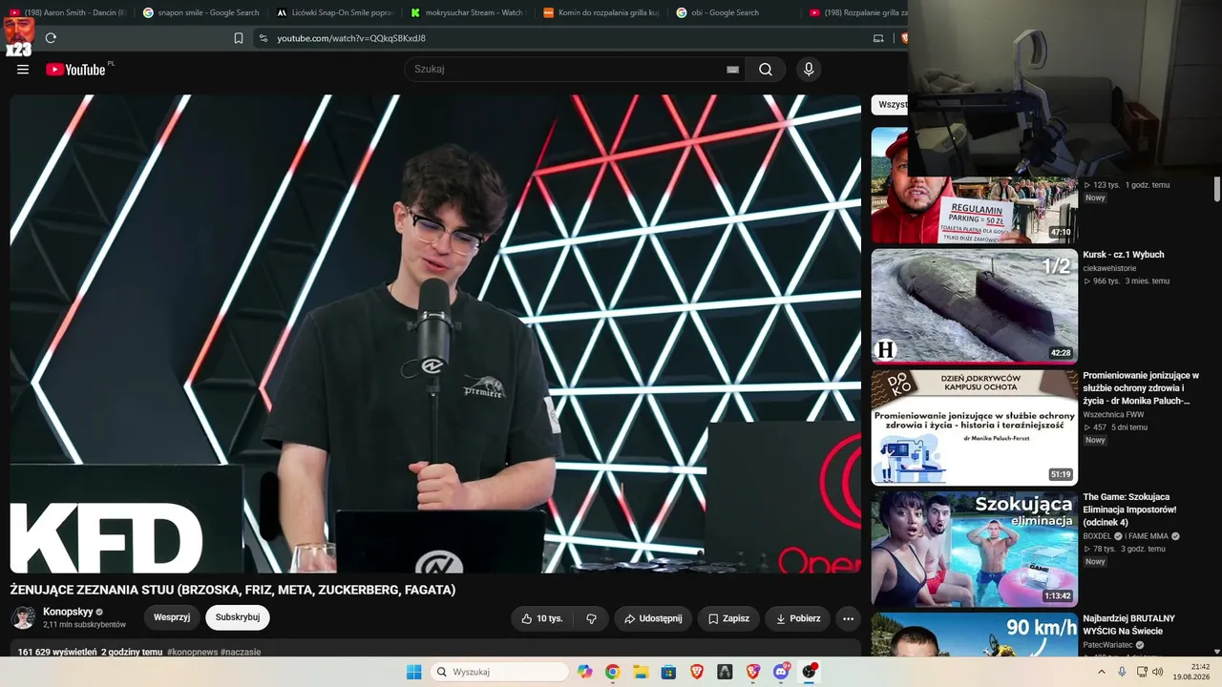Image resolution: width=1222 pixels, height=687 pixels.
Task: Open the Kursk submarine video thumbnail
Action: [x=974, y=306]
